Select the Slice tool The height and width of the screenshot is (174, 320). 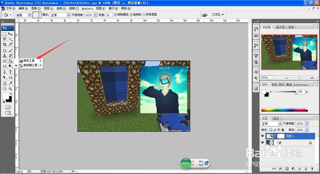10,44
